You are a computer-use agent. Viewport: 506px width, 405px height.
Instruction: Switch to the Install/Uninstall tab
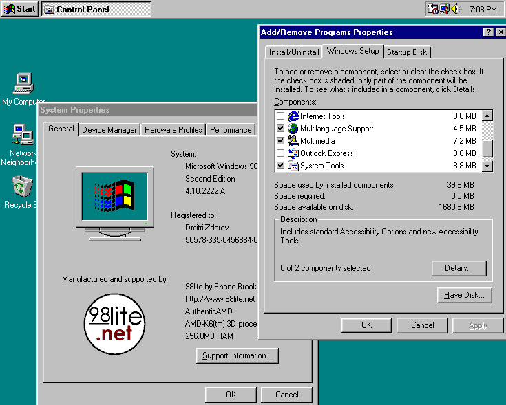tap(294, 52)
